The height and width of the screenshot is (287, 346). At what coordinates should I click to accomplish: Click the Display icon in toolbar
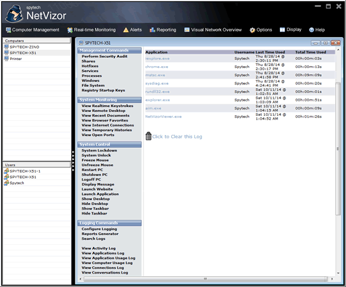(282, 30)
